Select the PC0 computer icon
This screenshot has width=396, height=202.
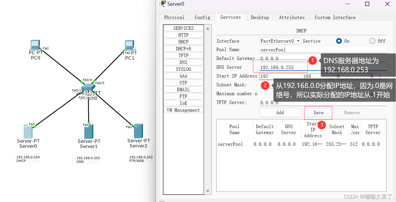tap(35, 45)
